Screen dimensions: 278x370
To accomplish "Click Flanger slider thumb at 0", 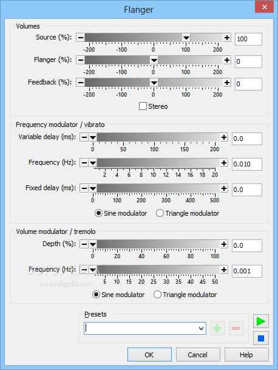I will 154,60.
